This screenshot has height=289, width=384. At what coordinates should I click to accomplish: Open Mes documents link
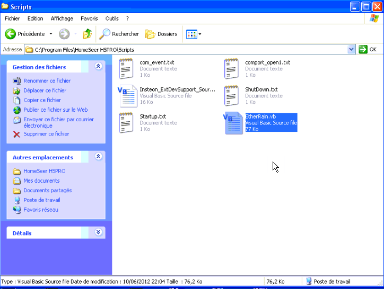click(41, 180)
